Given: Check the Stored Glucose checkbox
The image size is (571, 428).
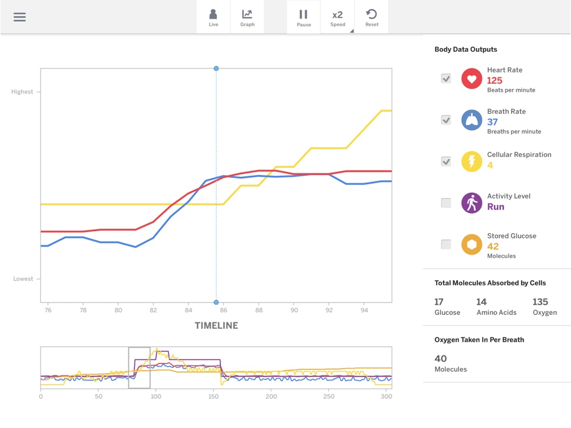Looking at the screenshot, I should (446, 244).
